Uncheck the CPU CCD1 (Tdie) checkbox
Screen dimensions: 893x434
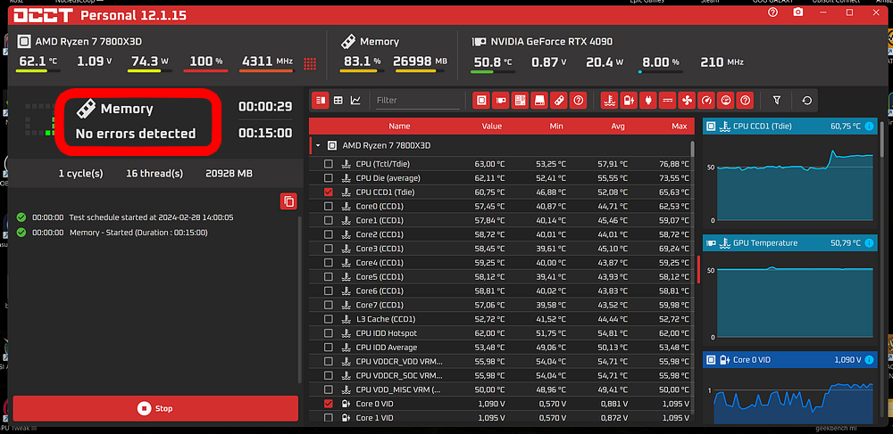point(328,192)
